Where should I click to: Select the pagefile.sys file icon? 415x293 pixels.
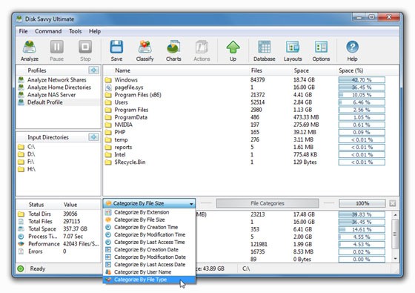pyautogui.click(x=108, y=88)
